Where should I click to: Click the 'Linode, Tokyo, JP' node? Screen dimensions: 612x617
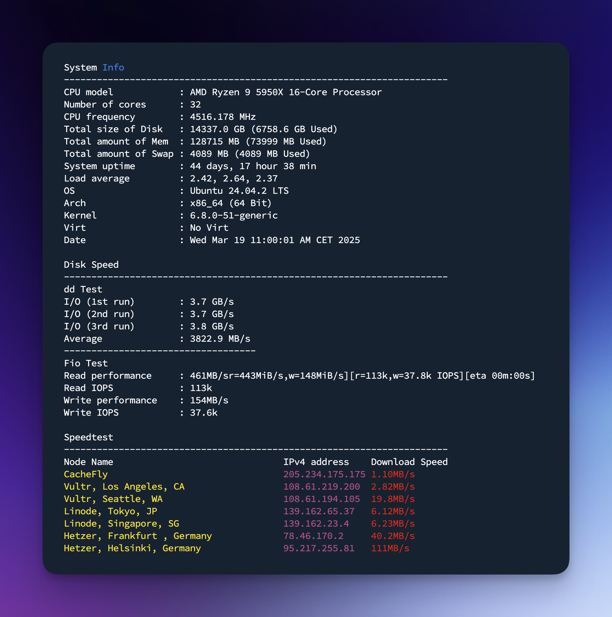[110, 511]
